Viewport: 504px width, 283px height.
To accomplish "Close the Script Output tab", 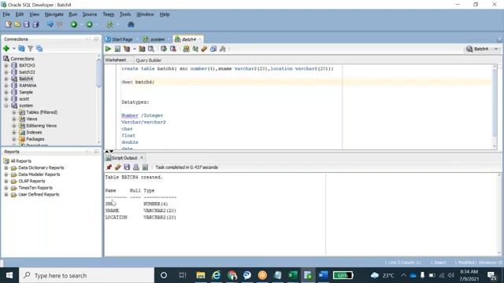I will pos(142,157).
